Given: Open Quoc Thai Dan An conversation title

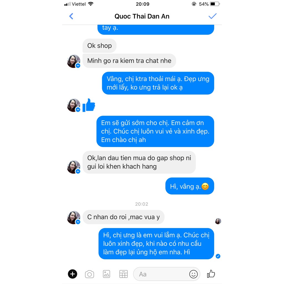Looking at the screenshot, I should tap(142, 16).
